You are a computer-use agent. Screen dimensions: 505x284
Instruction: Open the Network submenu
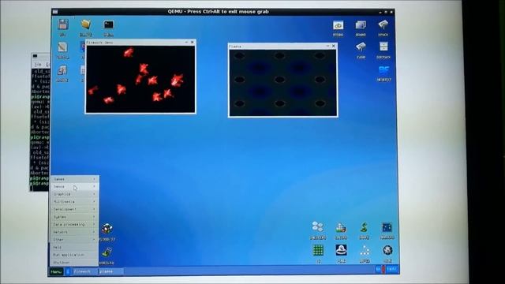click(x=75, y=232)
